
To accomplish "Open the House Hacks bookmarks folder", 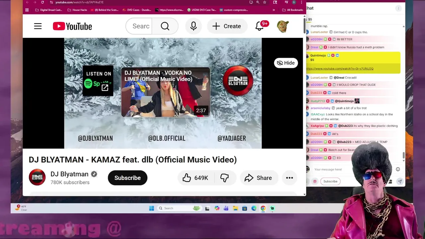I will [77, 10].
